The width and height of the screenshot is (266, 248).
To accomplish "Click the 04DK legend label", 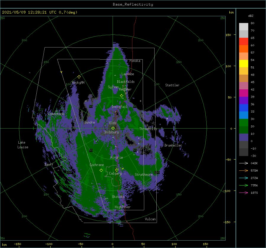I will coord(254,163).
